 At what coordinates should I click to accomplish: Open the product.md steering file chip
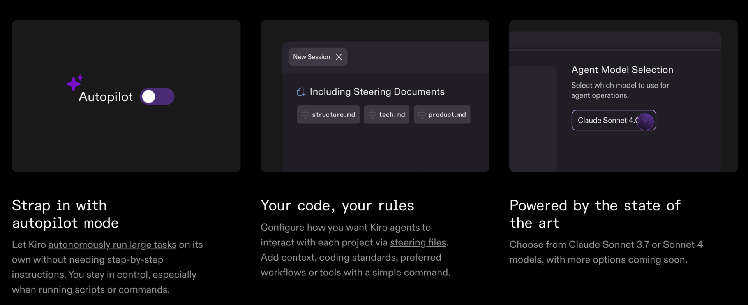coord(442,114)
